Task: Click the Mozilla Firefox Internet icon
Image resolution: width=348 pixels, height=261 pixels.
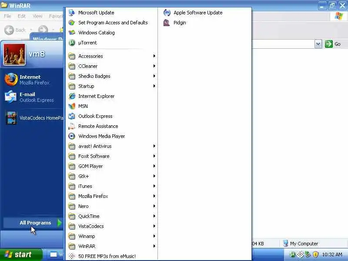Action: click(x=11, y=80)
